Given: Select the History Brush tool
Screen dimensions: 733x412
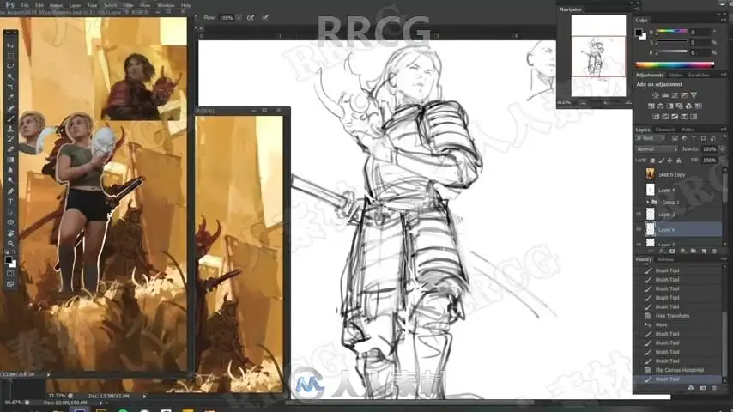Looking at the screenshot, I should point(10,139).
